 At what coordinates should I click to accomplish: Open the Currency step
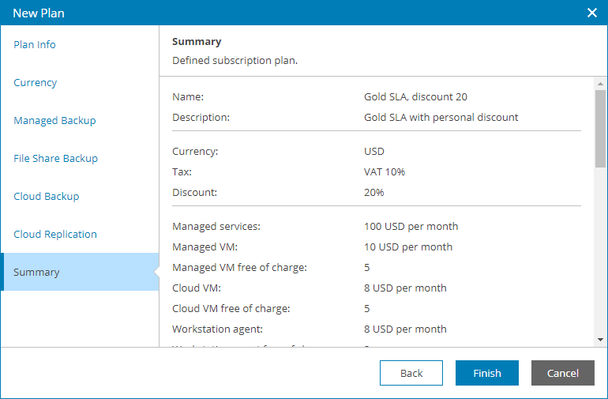[x=36, y=83]
